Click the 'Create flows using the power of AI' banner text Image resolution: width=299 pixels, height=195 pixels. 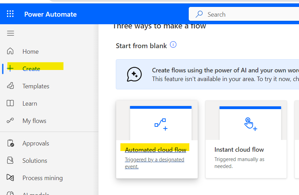coord(225,70)
